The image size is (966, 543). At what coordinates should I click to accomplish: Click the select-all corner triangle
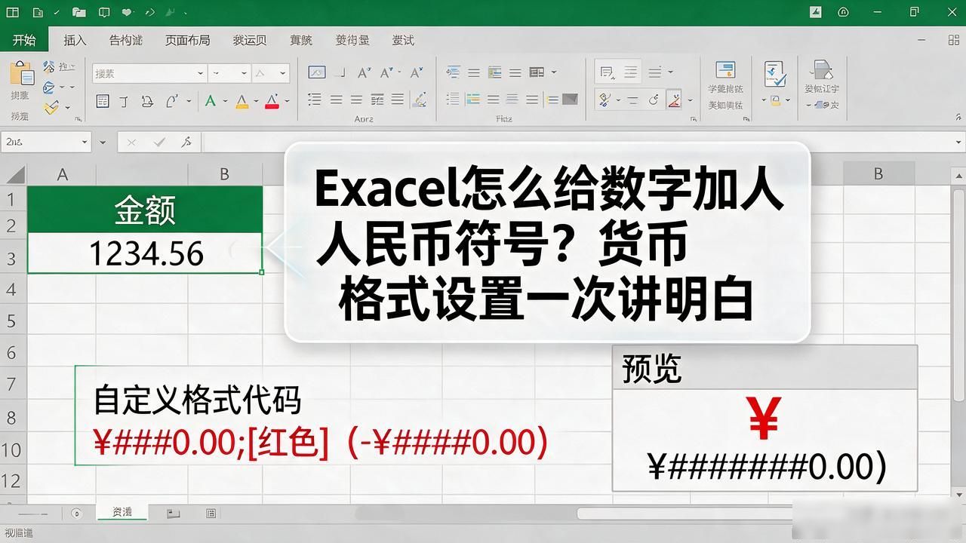15,175
